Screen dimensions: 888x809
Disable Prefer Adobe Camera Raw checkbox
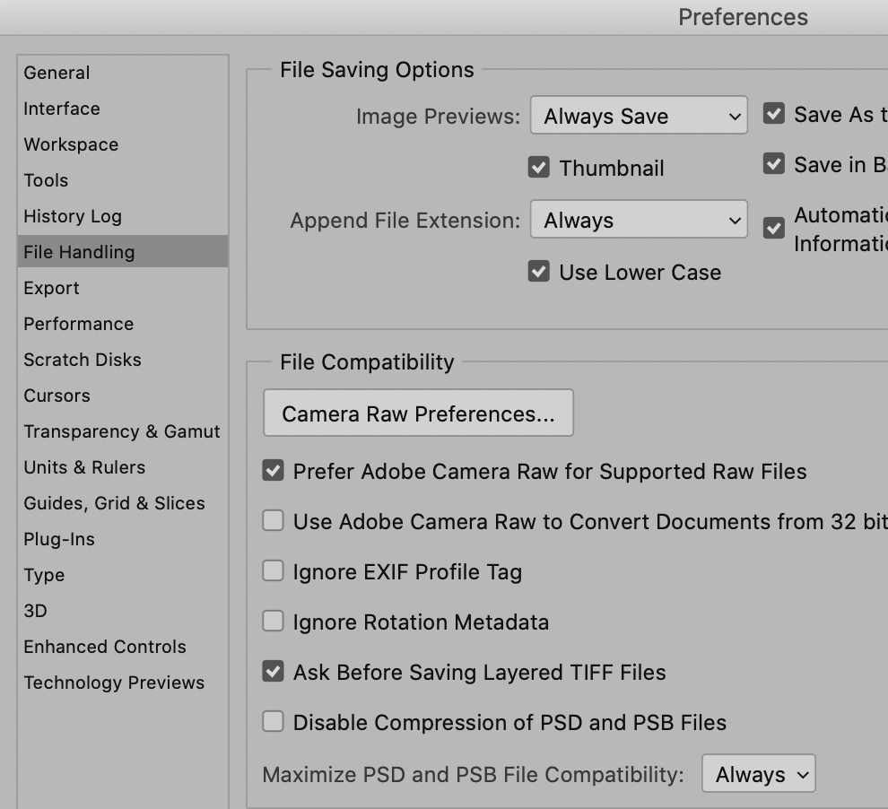[x=273, y=471]
